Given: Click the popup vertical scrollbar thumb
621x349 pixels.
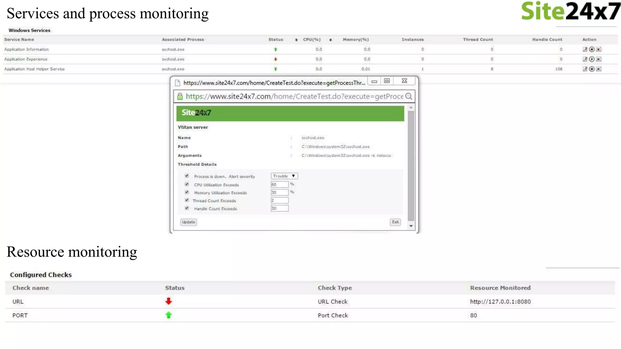Looking at the screenshot, I should pos(411,166).
